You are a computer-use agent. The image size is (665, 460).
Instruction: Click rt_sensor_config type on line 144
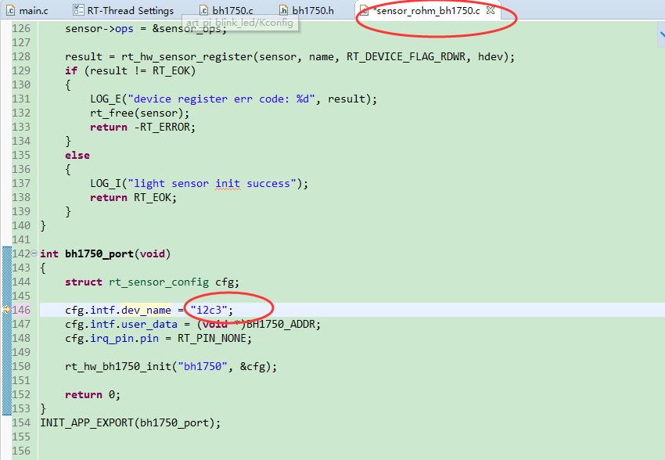(159, 282)
